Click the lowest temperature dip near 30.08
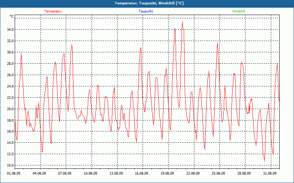This screenshot has height=183, width=294. (x=264, y=161)
